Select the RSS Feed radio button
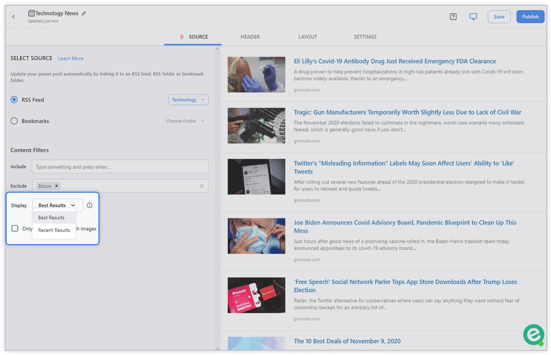The height and width of the screenshot is (355, 551). pos(14,99)
